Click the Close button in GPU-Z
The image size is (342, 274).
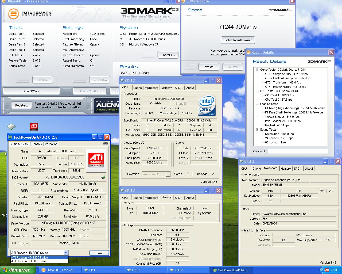99,253
